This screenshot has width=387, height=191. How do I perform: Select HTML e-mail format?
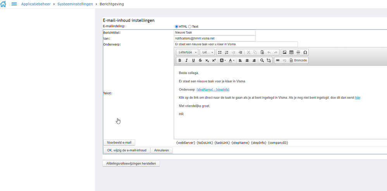[x=177, y=27]
